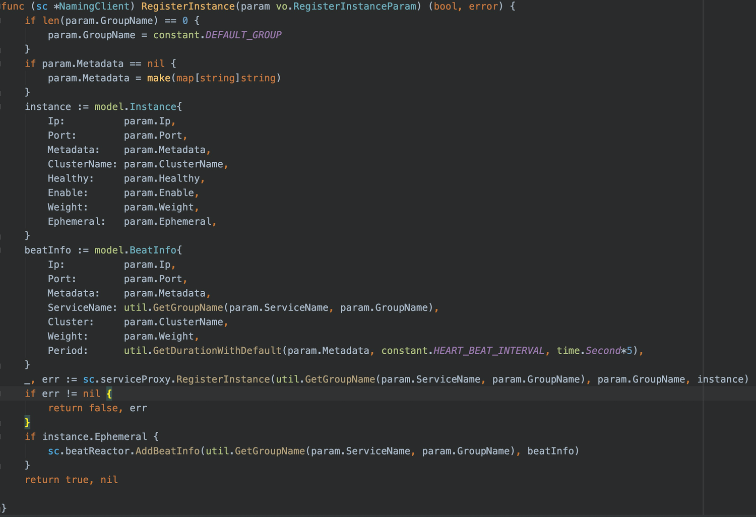756x517 pixels.
Task: Click 'return false, err' statement
Action: pos(97,408)
